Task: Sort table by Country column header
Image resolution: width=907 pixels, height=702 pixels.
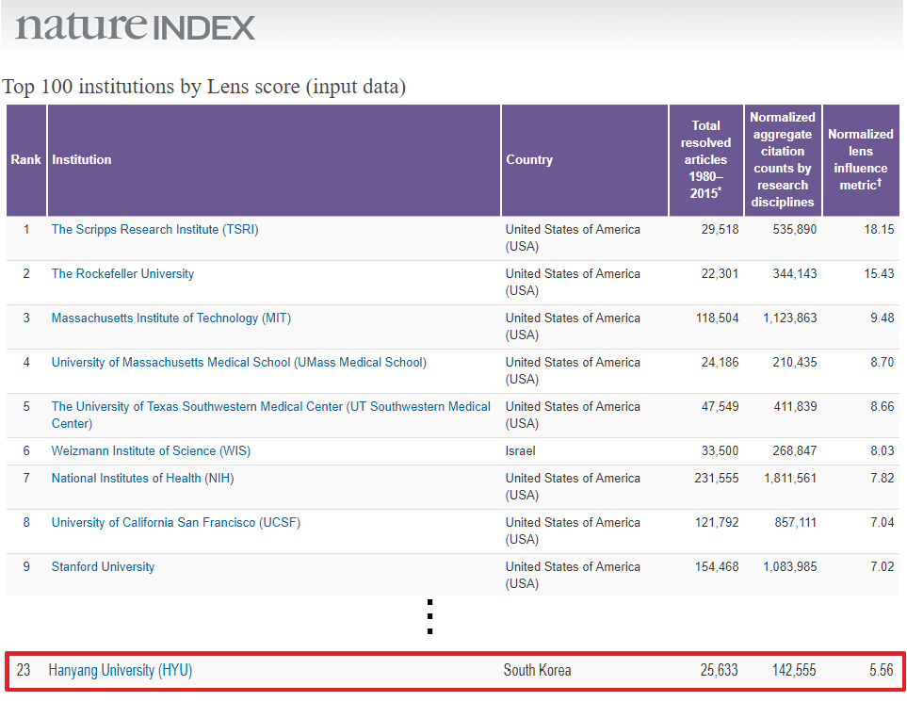Action: point(529,160)
